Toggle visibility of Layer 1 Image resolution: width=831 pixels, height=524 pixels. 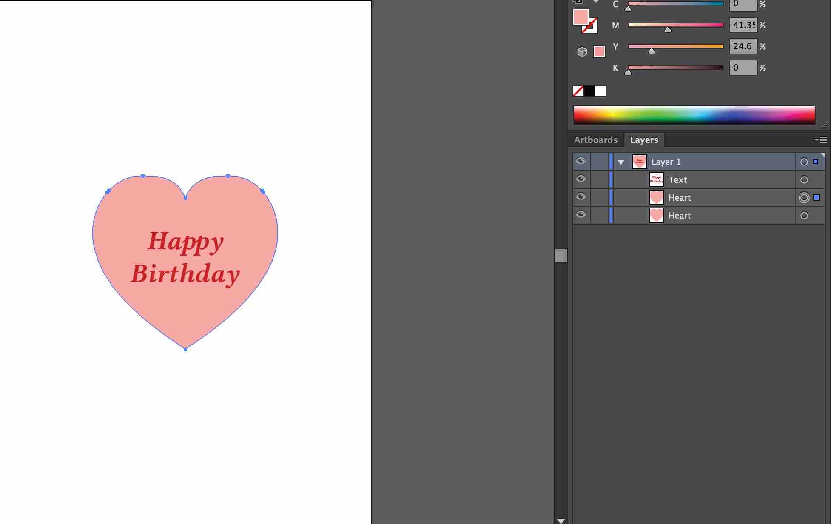(x=581, y=161)
